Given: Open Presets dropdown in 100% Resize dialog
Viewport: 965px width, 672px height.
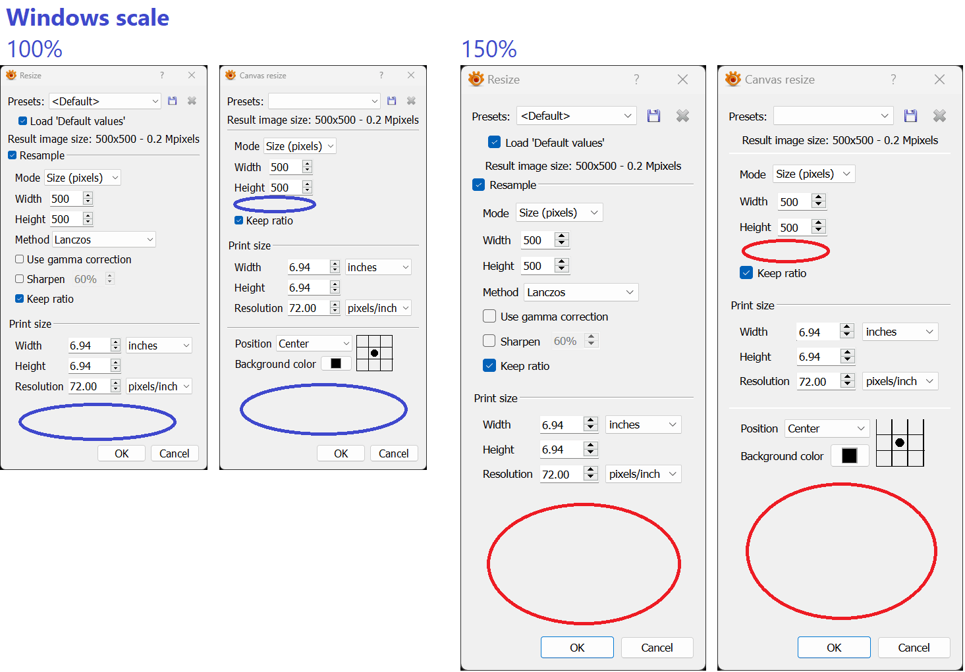Looking at the screenshot, I should 105,101.
